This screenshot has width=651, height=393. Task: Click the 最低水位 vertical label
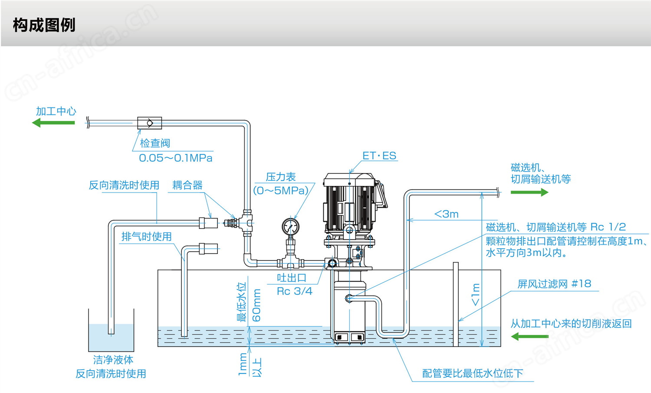[241, 302]
